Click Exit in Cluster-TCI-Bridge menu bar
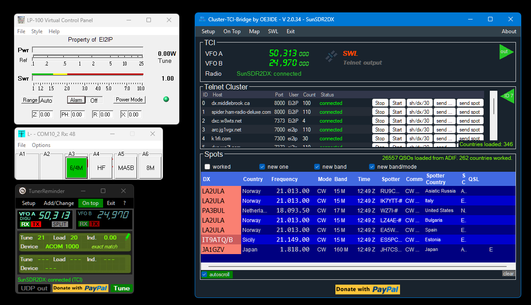This screenshot has width=531, height=305. 291,31
